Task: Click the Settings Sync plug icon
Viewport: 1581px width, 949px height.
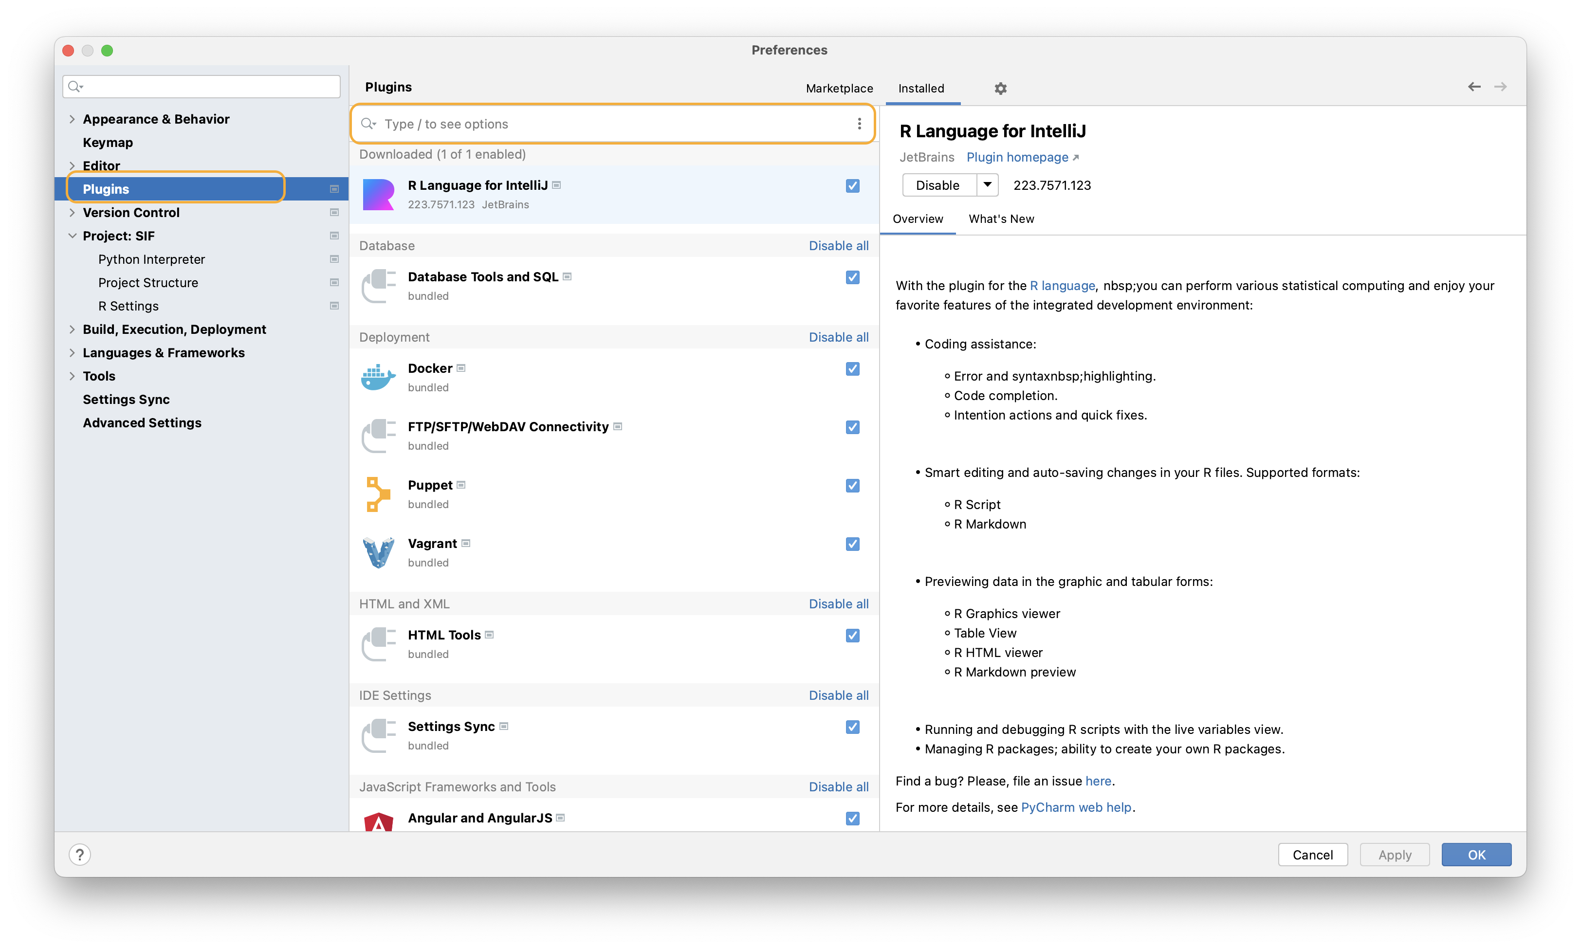Action: (x=378, y=735)
